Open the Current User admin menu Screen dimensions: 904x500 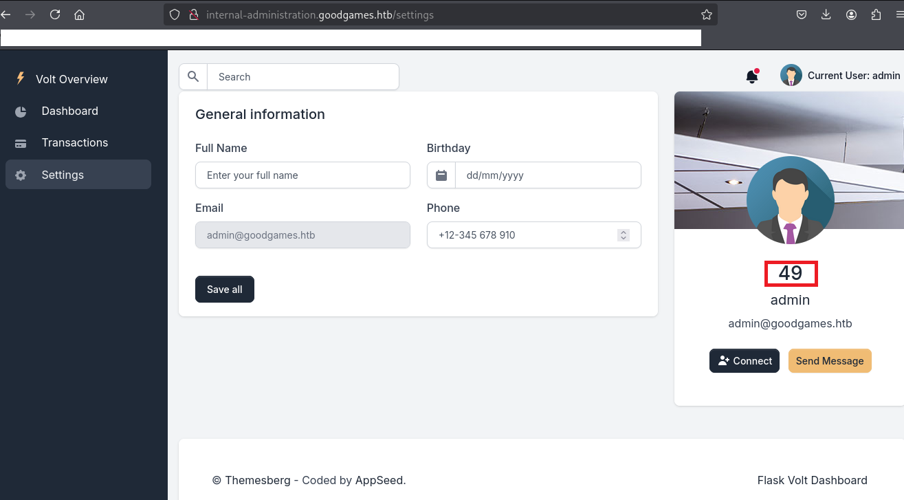click(x=840, y=76)
